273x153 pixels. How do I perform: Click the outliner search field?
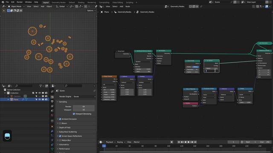[x=24, y=86]
